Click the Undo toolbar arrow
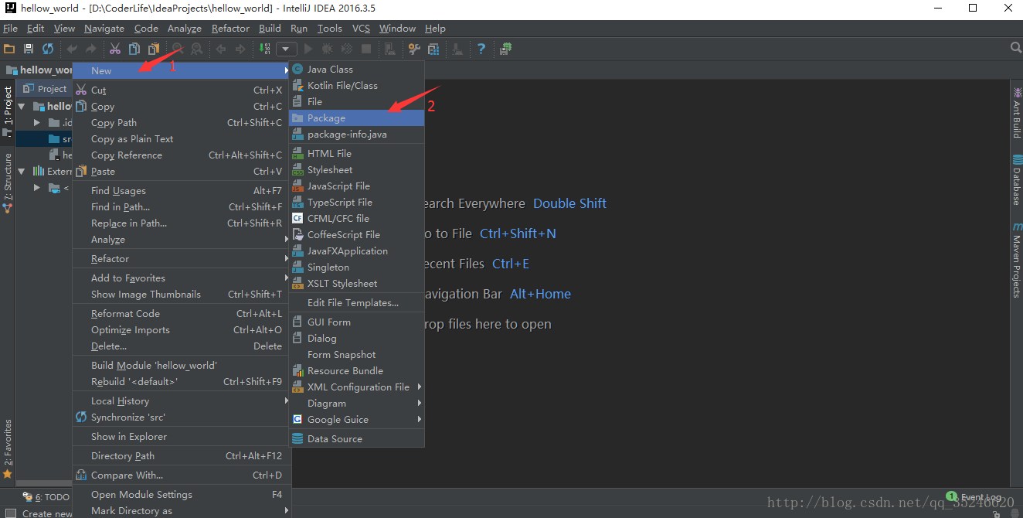Screen dimensions: 1023x518 tap(72, 49)
